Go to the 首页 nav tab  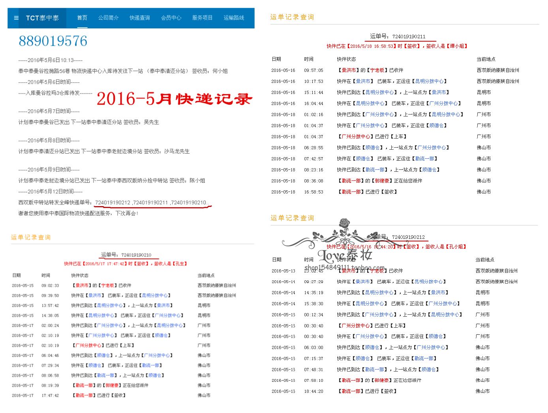[x=82, y=18]
